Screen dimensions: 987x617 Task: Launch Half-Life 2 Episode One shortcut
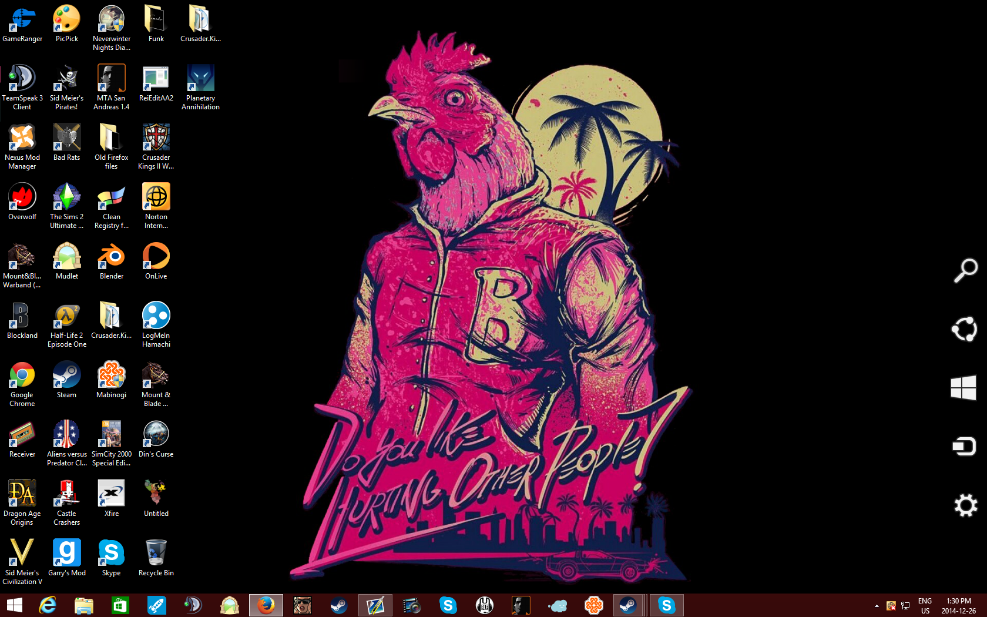click(x=67, y=325)
